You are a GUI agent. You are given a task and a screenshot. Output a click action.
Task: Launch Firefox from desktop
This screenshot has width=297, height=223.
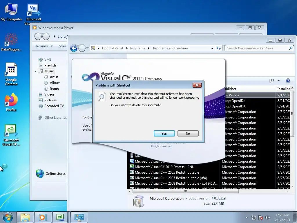[11, 102]
